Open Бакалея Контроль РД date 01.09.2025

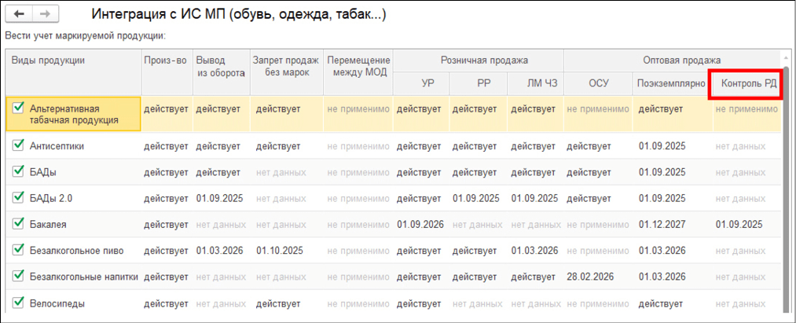739,224
